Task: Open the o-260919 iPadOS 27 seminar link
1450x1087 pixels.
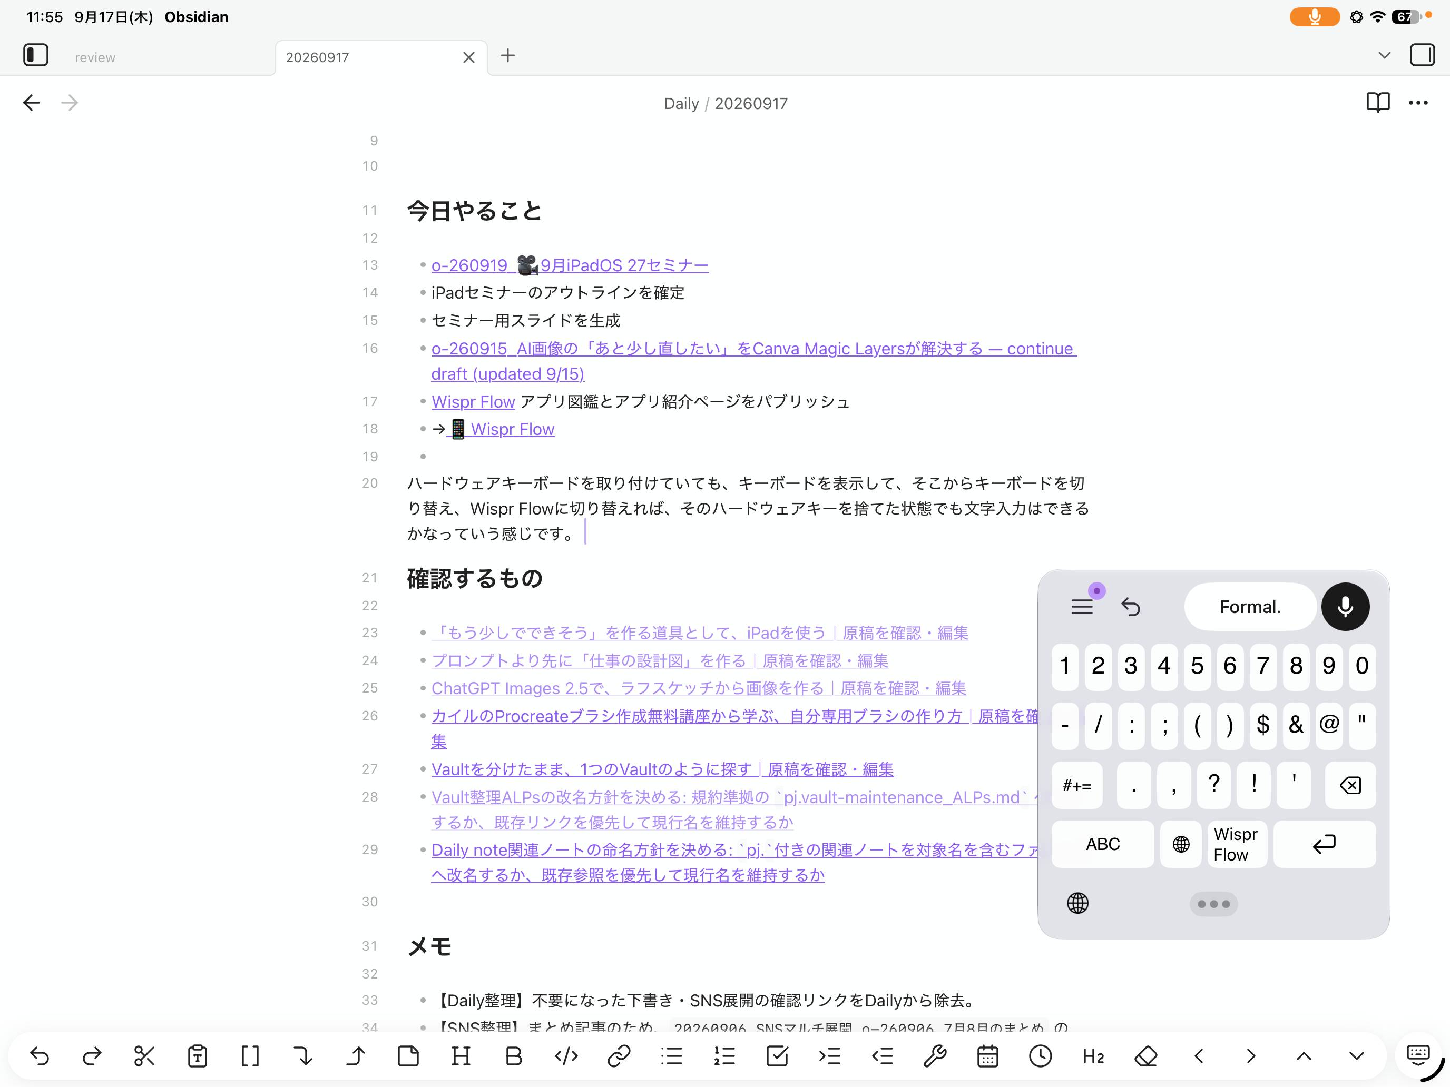Action: click(570, 265)
